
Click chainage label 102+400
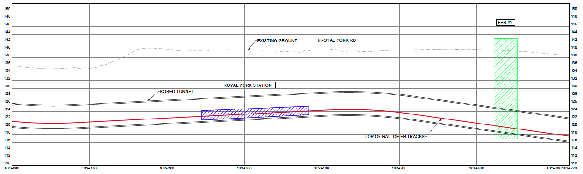pos(322,169)
